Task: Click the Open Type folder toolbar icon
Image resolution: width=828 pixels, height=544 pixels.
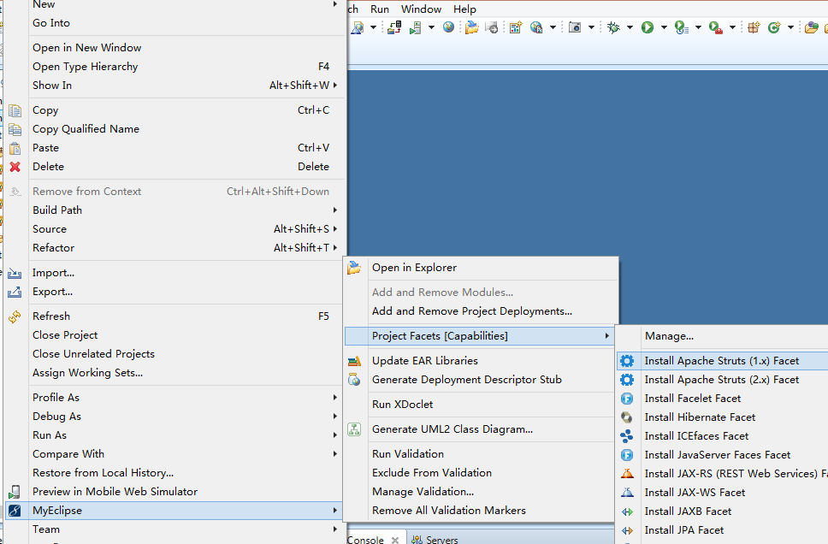Action: point(811,27)
